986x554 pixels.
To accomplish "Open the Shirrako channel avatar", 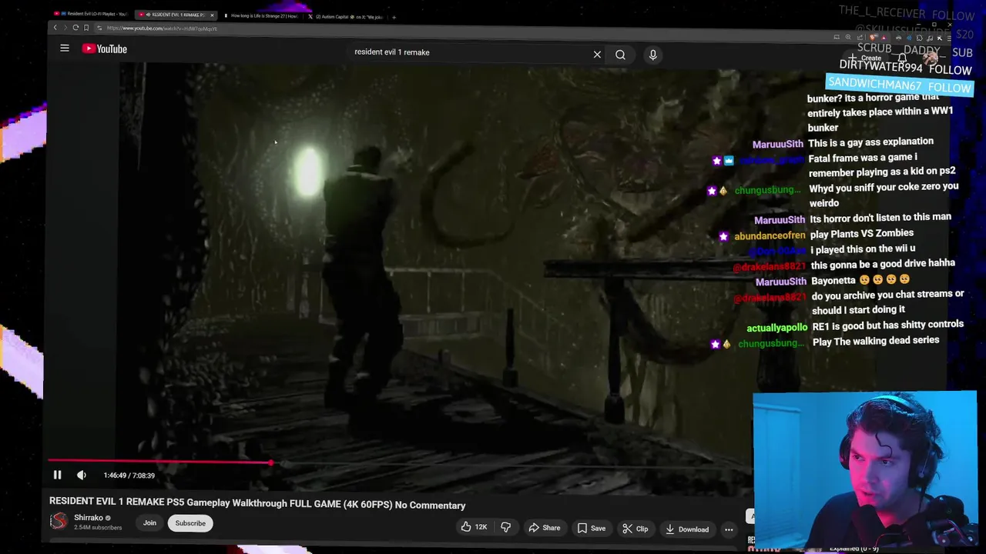I will tap(59, 522).
